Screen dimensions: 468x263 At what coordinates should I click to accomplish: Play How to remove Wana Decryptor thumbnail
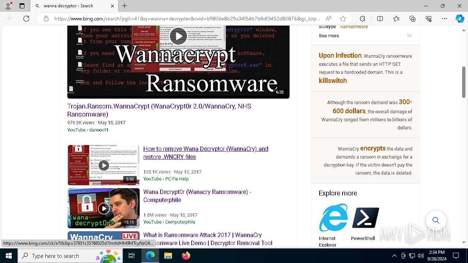coord(103,165)
